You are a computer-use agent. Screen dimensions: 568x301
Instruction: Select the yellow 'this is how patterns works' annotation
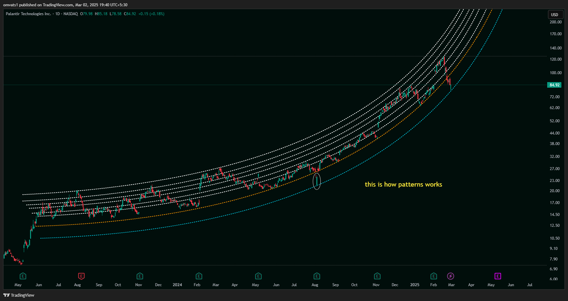[x=404, y=184]
